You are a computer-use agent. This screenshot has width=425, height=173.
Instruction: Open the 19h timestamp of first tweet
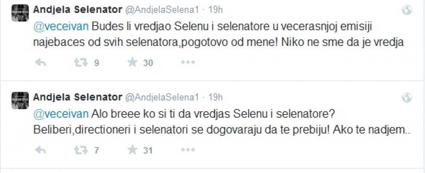216,9
